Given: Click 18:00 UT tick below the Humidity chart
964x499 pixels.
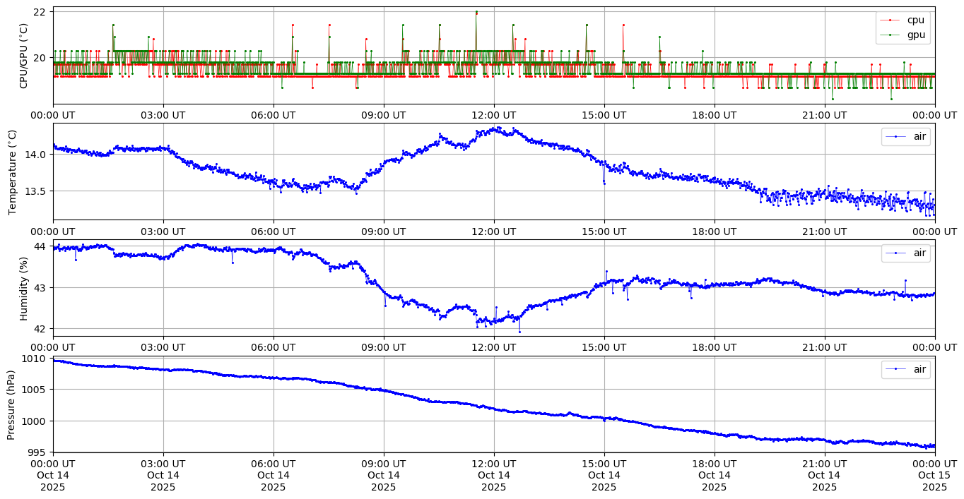Looking at the screenshot, I should pyautogui.click(x=714, y=347).
